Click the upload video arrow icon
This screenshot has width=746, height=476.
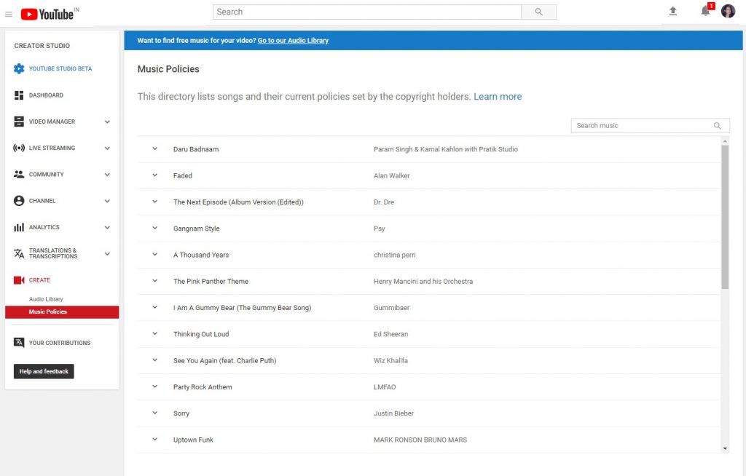[x=672, y=11]
